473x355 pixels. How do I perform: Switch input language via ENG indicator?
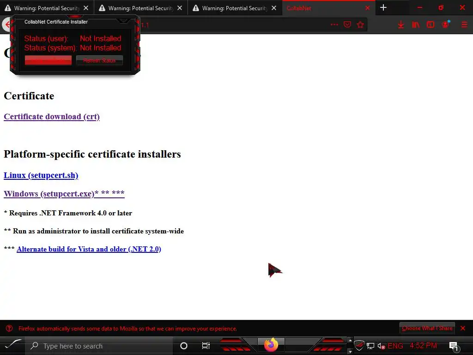[x=395, y=346]
